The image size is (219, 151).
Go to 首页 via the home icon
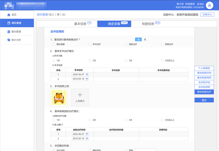tap(9, 15)
